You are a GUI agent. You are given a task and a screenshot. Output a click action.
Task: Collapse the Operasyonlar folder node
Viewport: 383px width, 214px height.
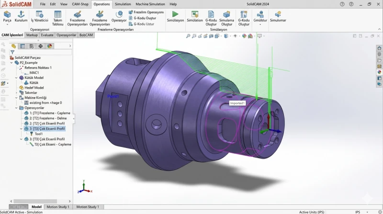pyautogui.click(x=16, y=108)
